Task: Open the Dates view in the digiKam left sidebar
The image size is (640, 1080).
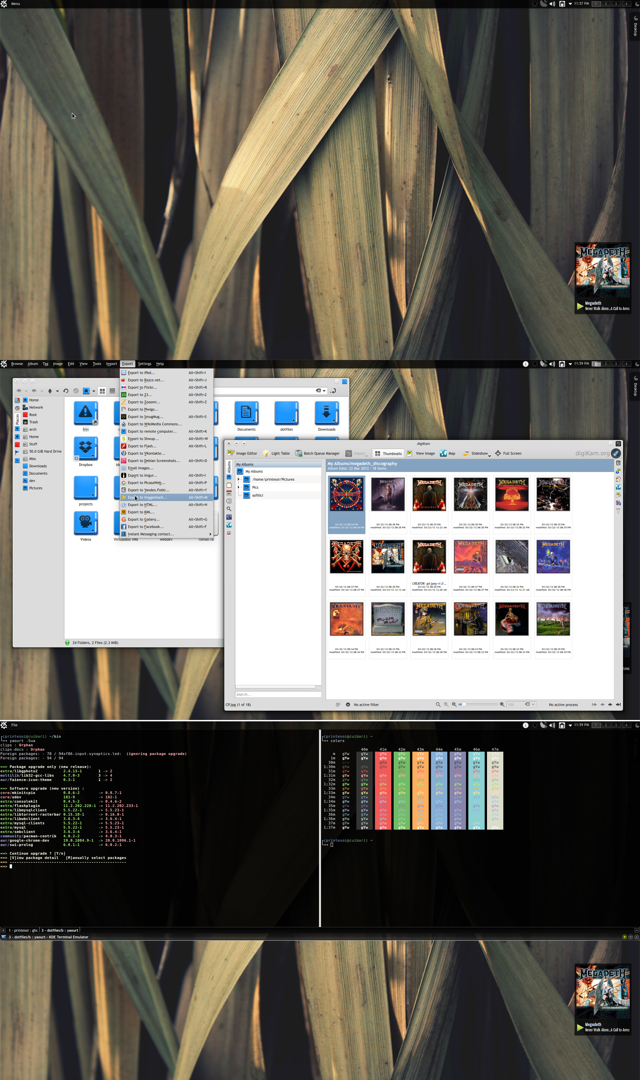Action: pyautogui.click(x=229, y=493)
